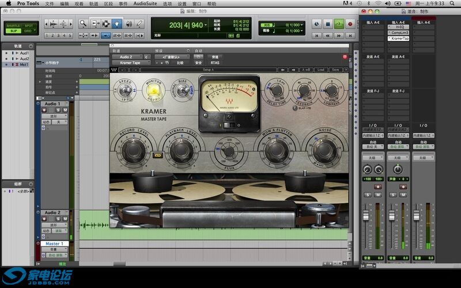The image size is (461, 288).
Task: Click the Rewind transport button
Action: tap(328, 36)
